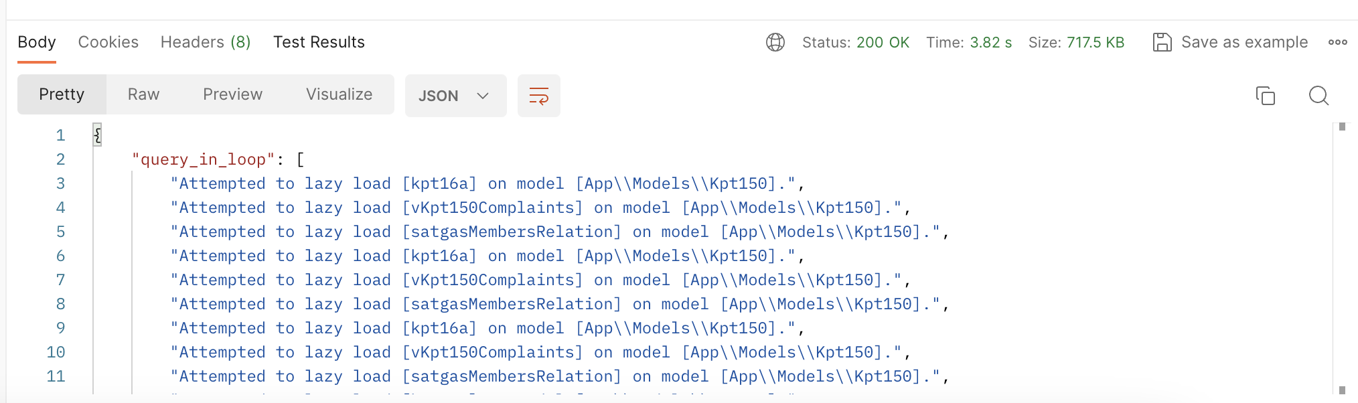
Task: Select the Raw view mode
Action: click(143, 94)
